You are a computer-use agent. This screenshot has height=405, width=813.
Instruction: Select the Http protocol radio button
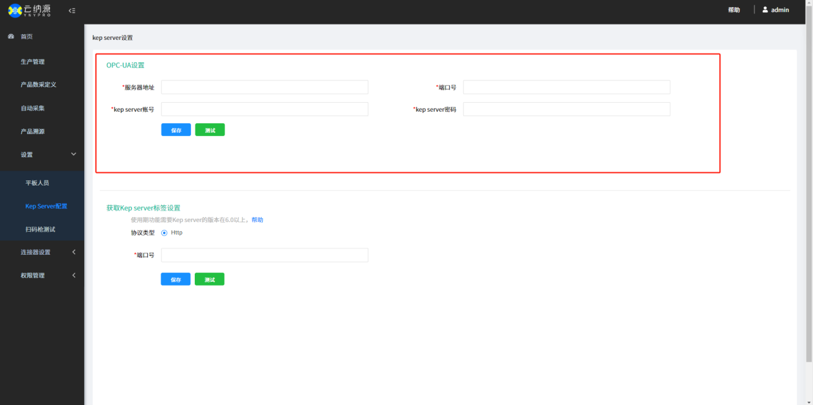pyautogui.click(x=165, y=233)
